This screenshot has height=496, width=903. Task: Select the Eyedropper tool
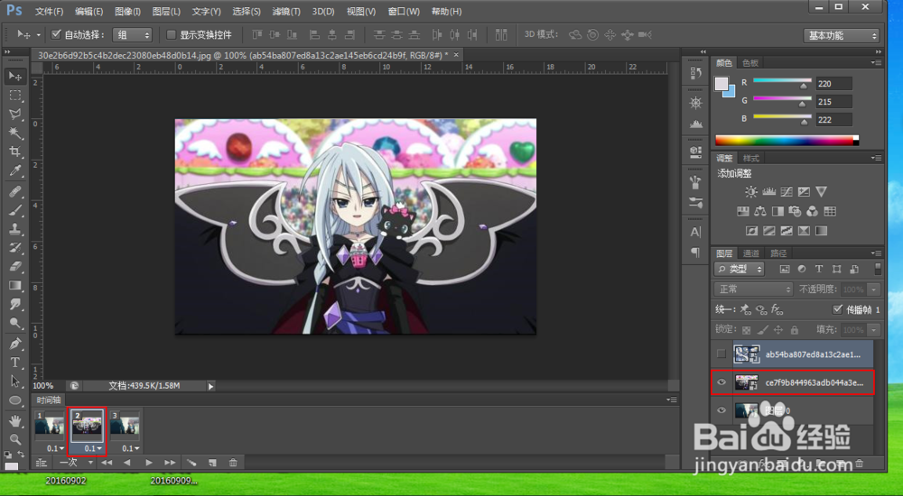(15, 171)
